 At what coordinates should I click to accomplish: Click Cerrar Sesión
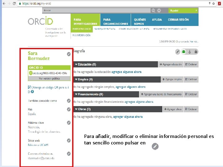tap(178, 20)
